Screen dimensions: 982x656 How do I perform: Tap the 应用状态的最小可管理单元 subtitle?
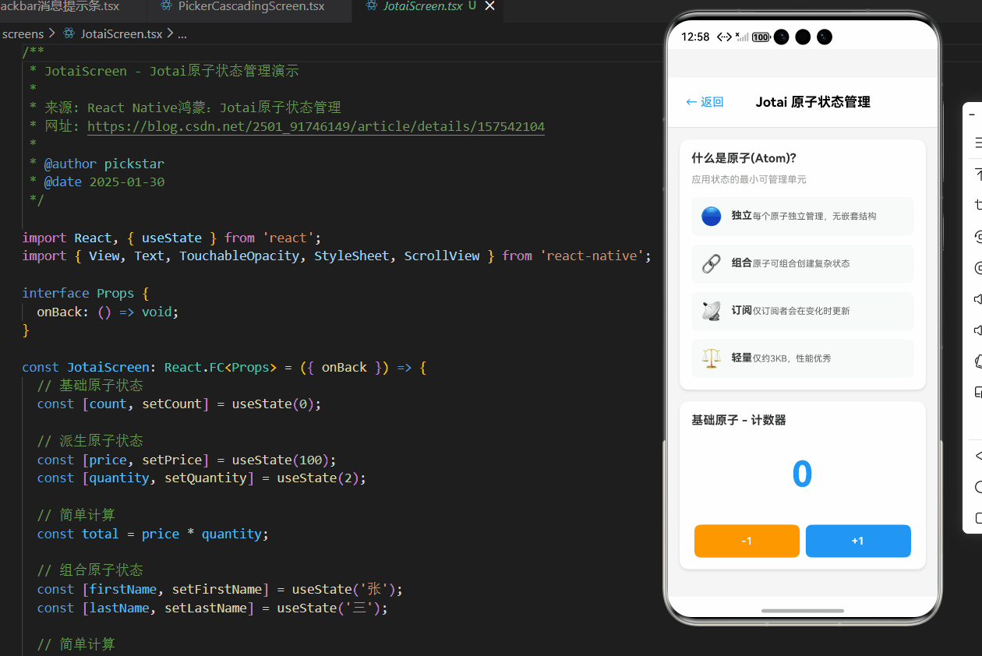(749, 180)
